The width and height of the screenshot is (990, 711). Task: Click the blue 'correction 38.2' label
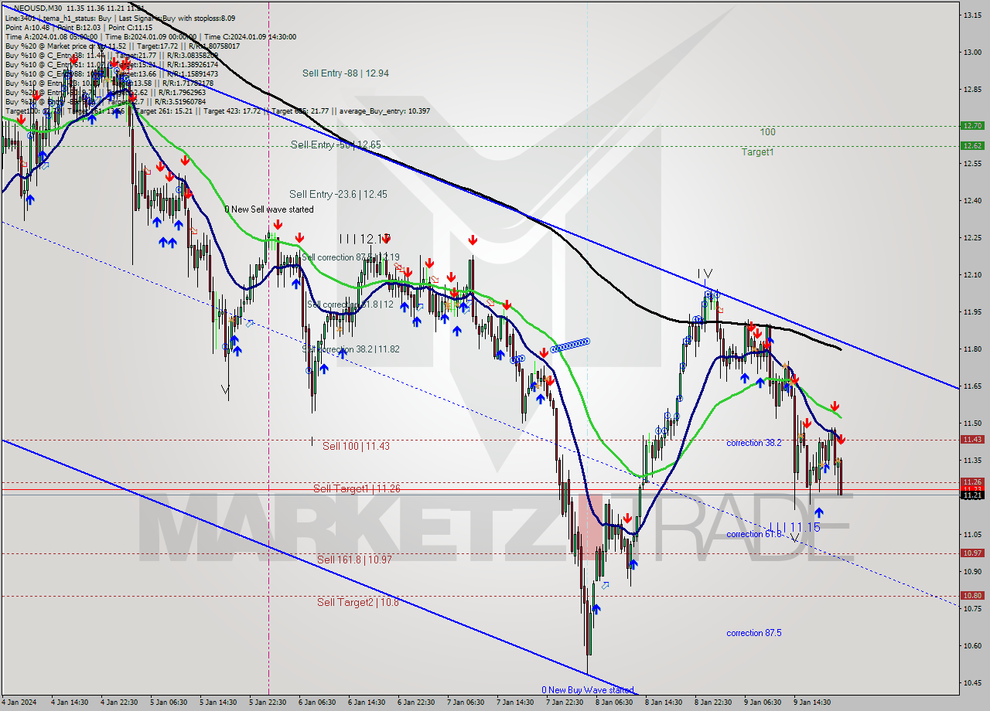tap(753, 443)
